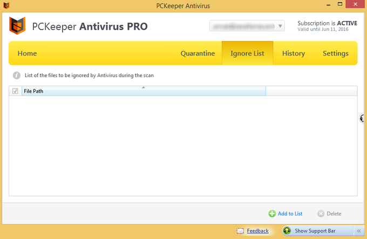This screenshot has width=367, height=239.
Task: Click the grey Delete cross icon
Action: tap(321, 214)
